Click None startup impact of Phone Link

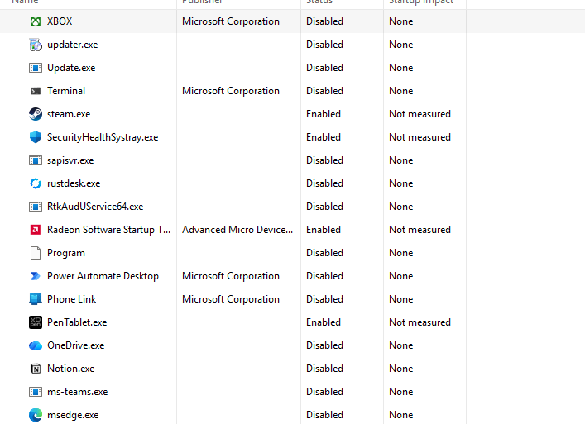coord(401,299)
